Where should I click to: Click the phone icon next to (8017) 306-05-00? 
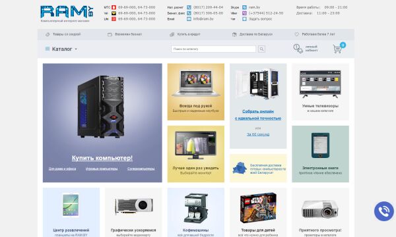189,13
